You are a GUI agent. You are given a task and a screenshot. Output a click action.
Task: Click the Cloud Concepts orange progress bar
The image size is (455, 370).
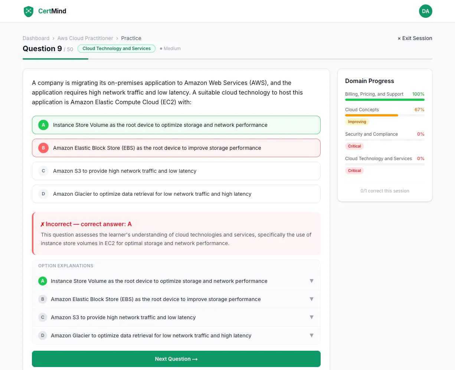coord(371,115)
